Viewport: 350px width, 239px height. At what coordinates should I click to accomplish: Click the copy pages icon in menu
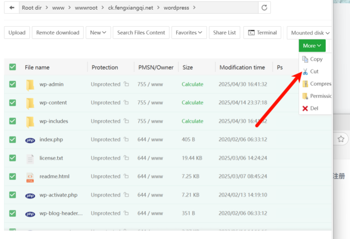[305, 59]
